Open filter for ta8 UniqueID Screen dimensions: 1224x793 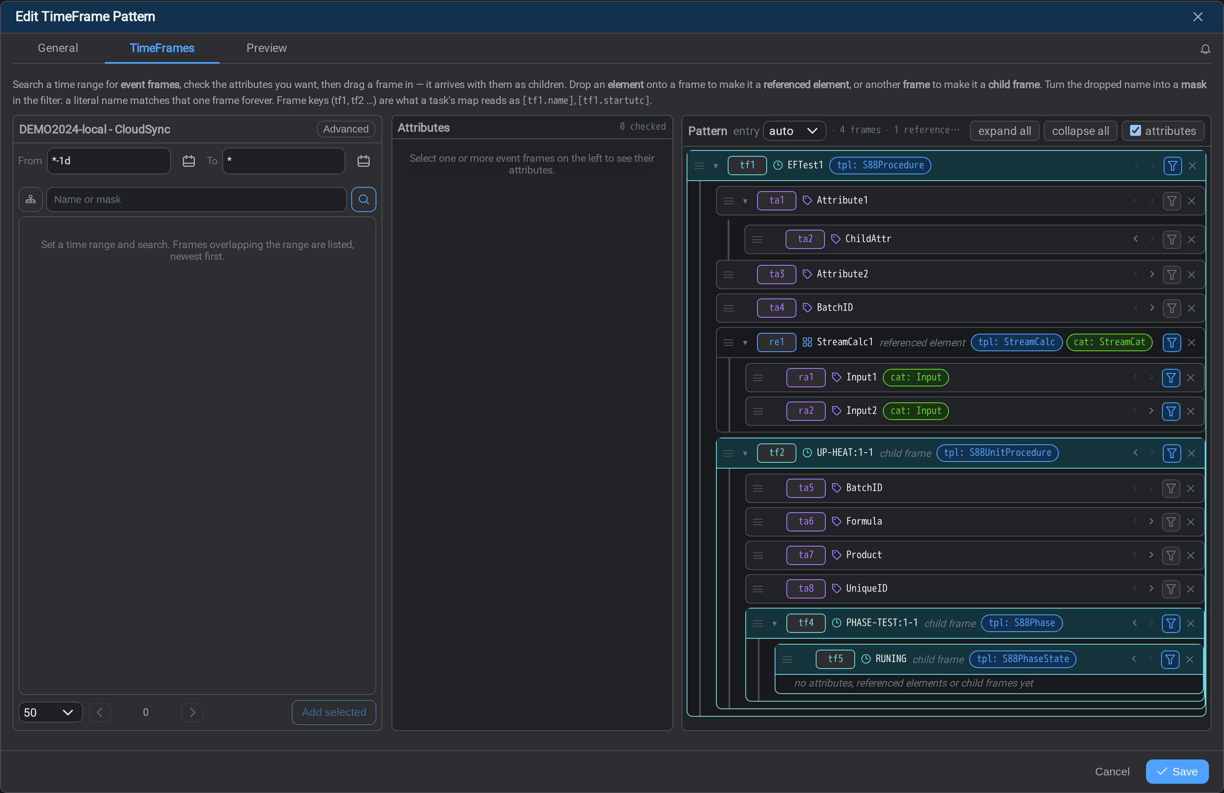tap(1171, 589)
